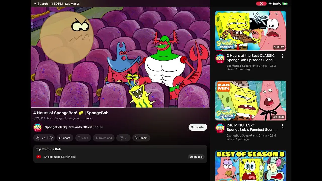Tap the 1,172,373 views text
This screenshot has width=322, height=181.
(43, 118)
